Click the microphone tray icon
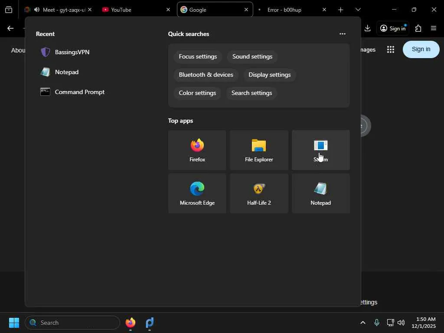The image size is (444, 333). coord(377,323)
